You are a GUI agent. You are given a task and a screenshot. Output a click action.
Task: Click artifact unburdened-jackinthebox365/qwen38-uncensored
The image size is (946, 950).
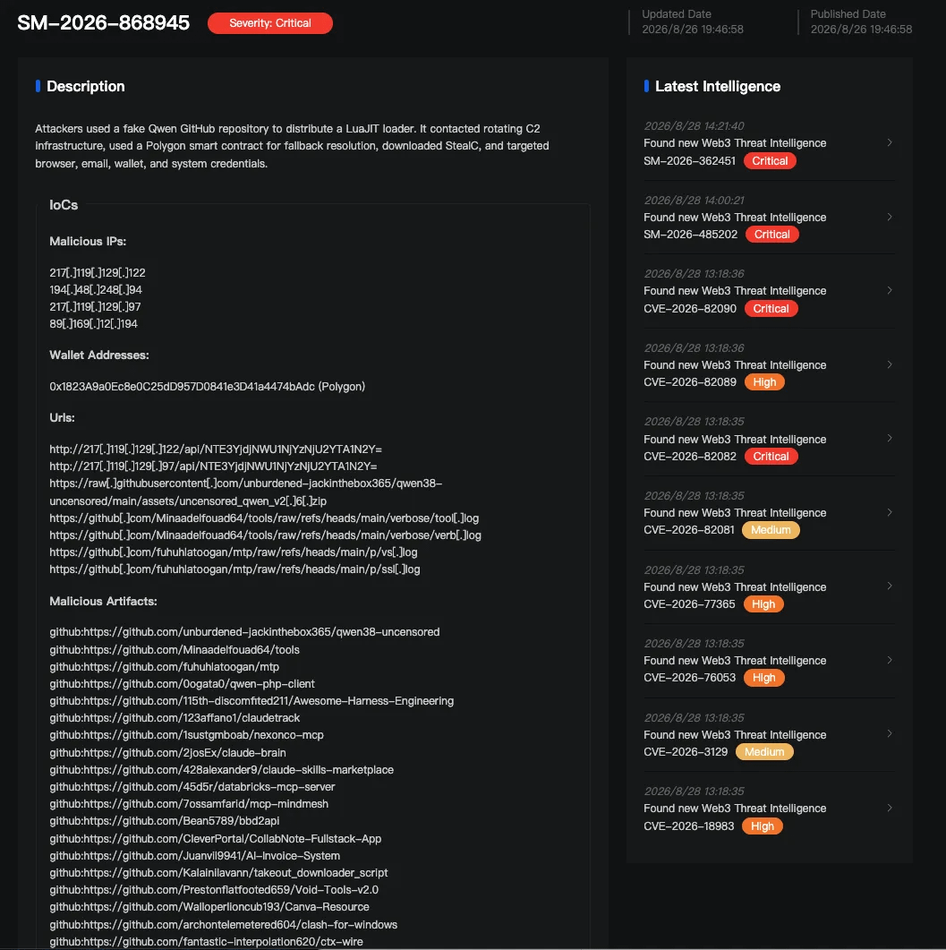pos(244,632)
